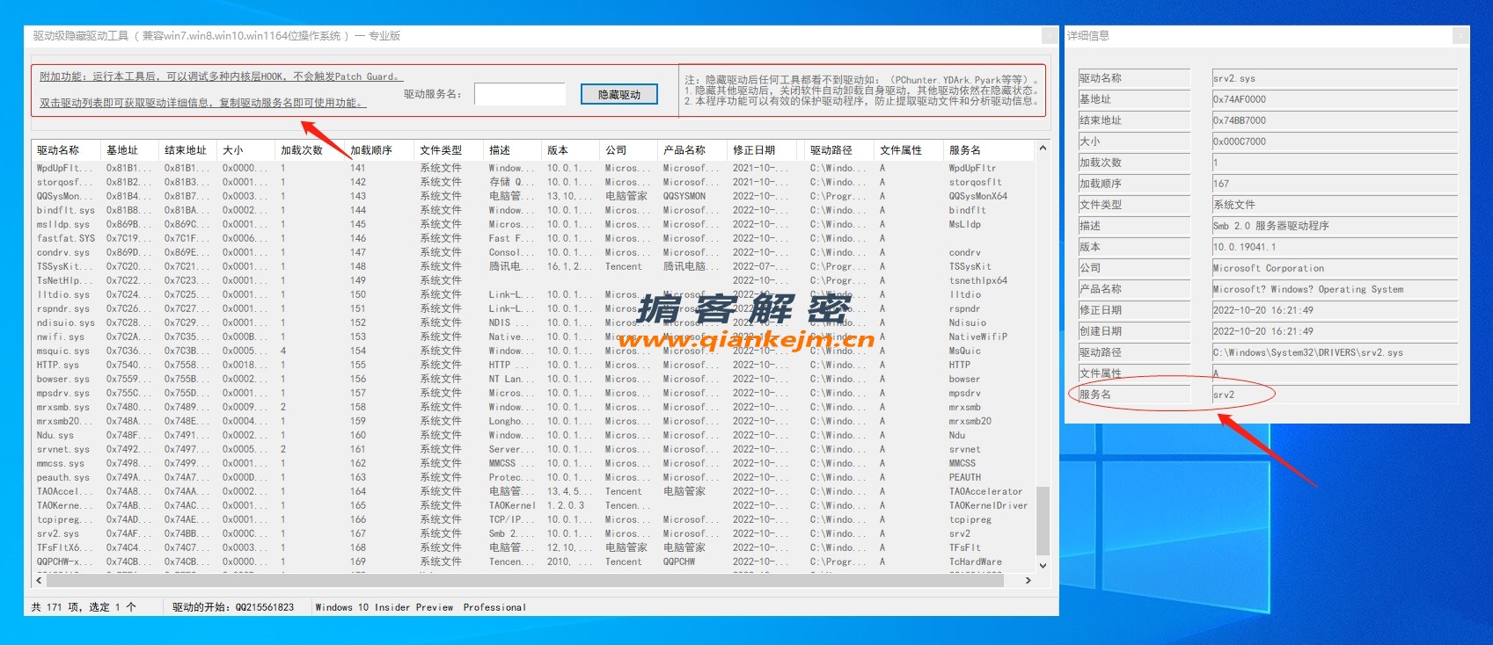Click the Smb 2.0 服务器驱动程序 description field
The image size is (1493, 645).
pyautogui.click(x=1335, y=226)
